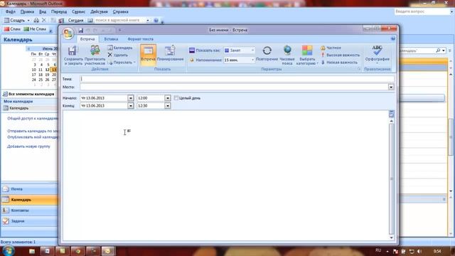
Task: Open the Конец end date dropdown
Action: 131,106
